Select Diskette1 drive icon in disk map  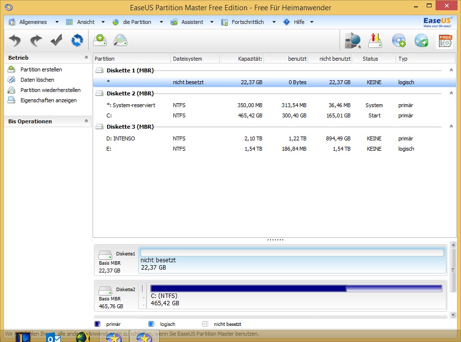click(105, 255)
